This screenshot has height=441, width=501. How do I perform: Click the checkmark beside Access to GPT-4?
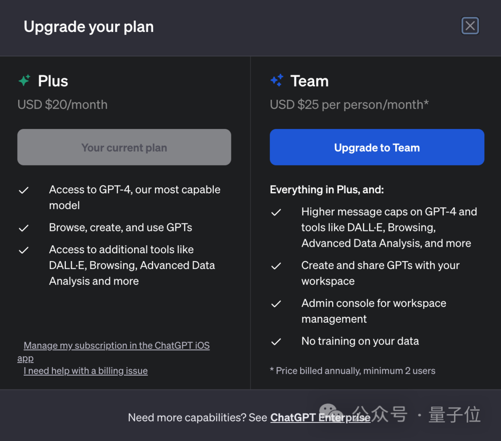point(24,190)
